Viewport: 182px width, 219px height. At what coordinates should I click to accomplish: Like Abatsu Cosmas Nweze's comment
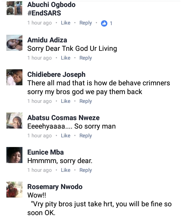(66, 136)
